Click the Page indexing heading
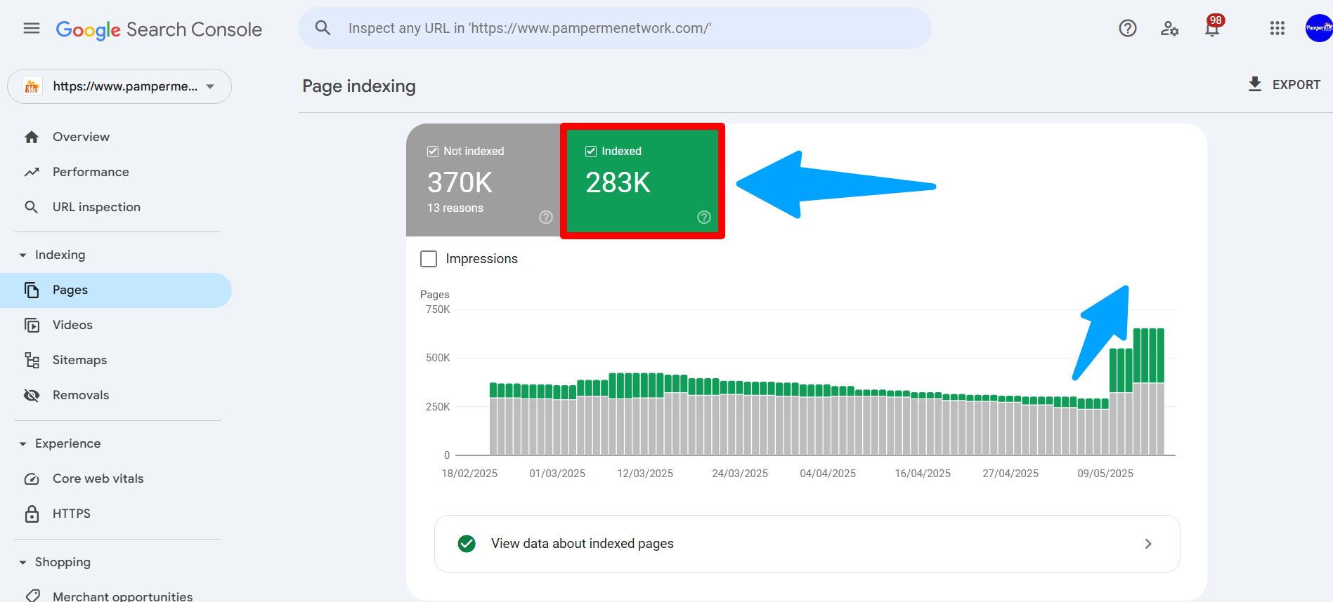The image size is (1333, 602). [x=359, y=86]
